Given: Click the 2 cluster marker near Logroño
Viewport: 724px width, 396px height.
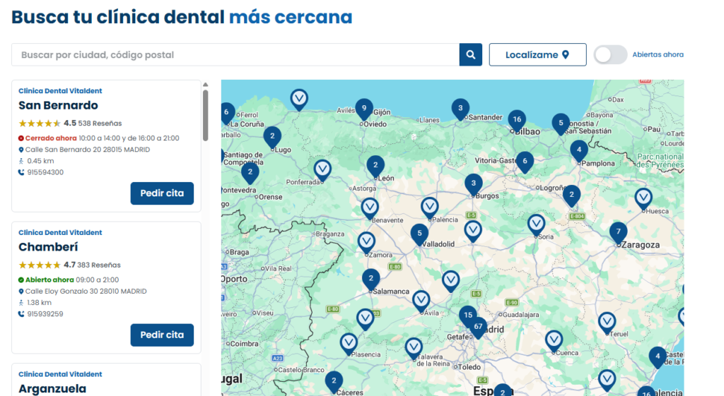Looking at the screenshot, I should [x=571, y=196].
